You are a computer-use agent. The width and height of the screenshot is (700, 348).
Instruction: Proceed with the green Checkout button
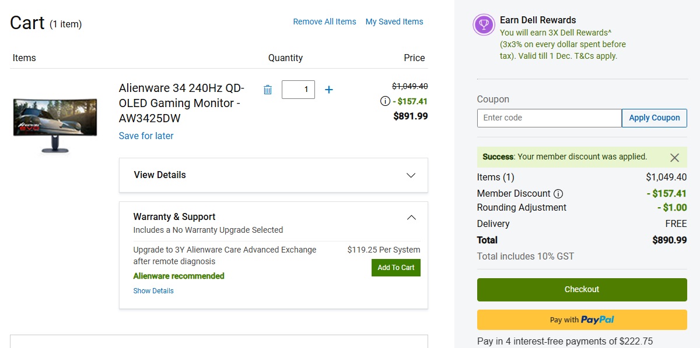[x=582, y=289]
